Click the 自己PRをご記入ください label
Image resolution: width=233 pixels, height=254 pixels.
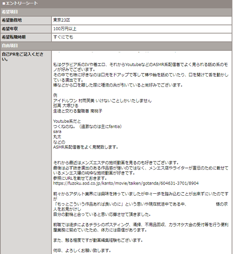(23, 56)
